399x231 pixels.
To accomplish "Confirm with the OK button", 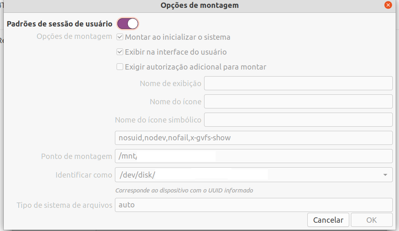I will click(372, 220).
